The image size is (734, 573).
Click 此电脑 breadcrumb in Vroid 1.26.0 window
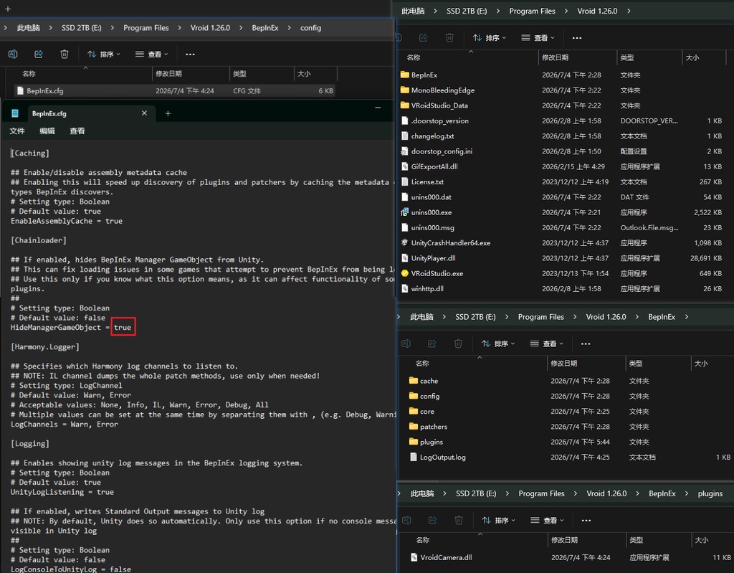click(x=414, y=11)
